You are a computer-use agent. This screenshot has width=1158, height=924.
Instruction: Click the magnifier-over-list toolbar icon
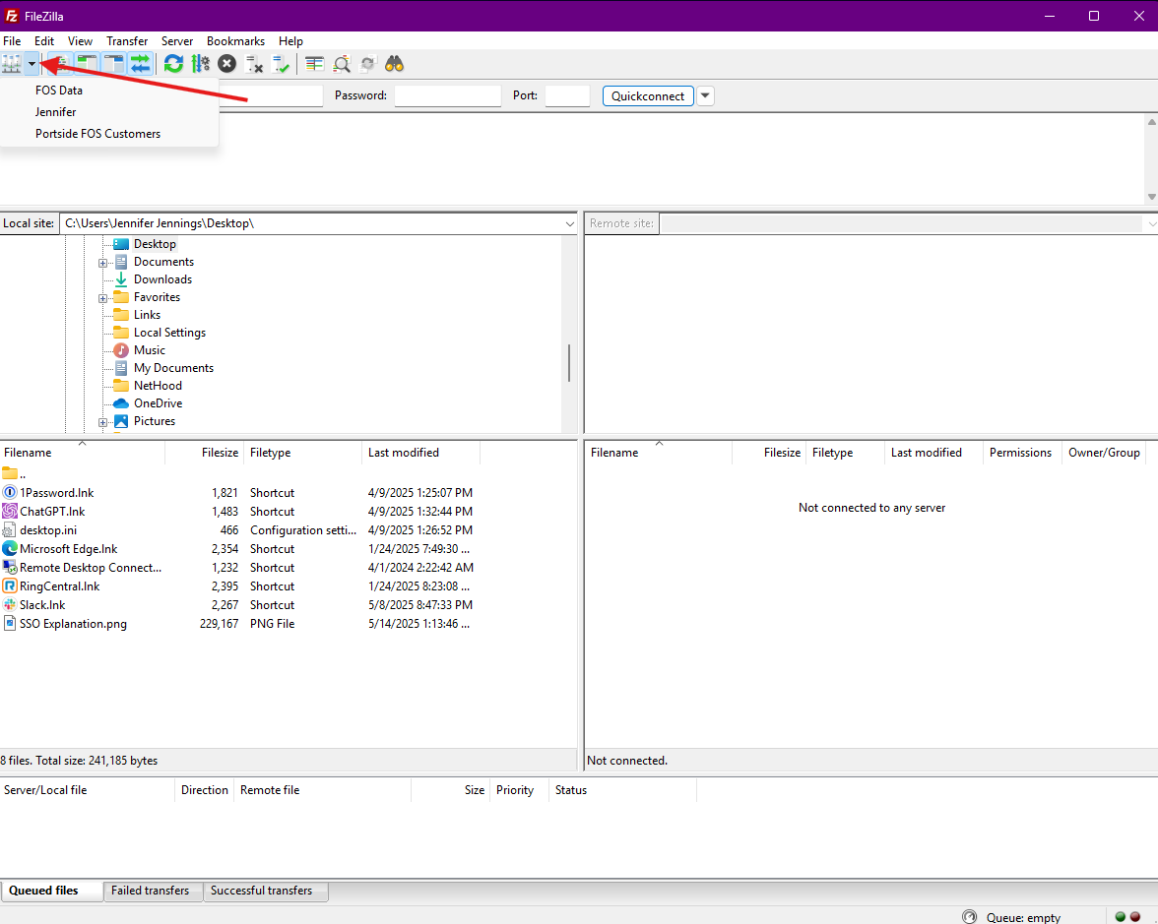coord(341,64)
